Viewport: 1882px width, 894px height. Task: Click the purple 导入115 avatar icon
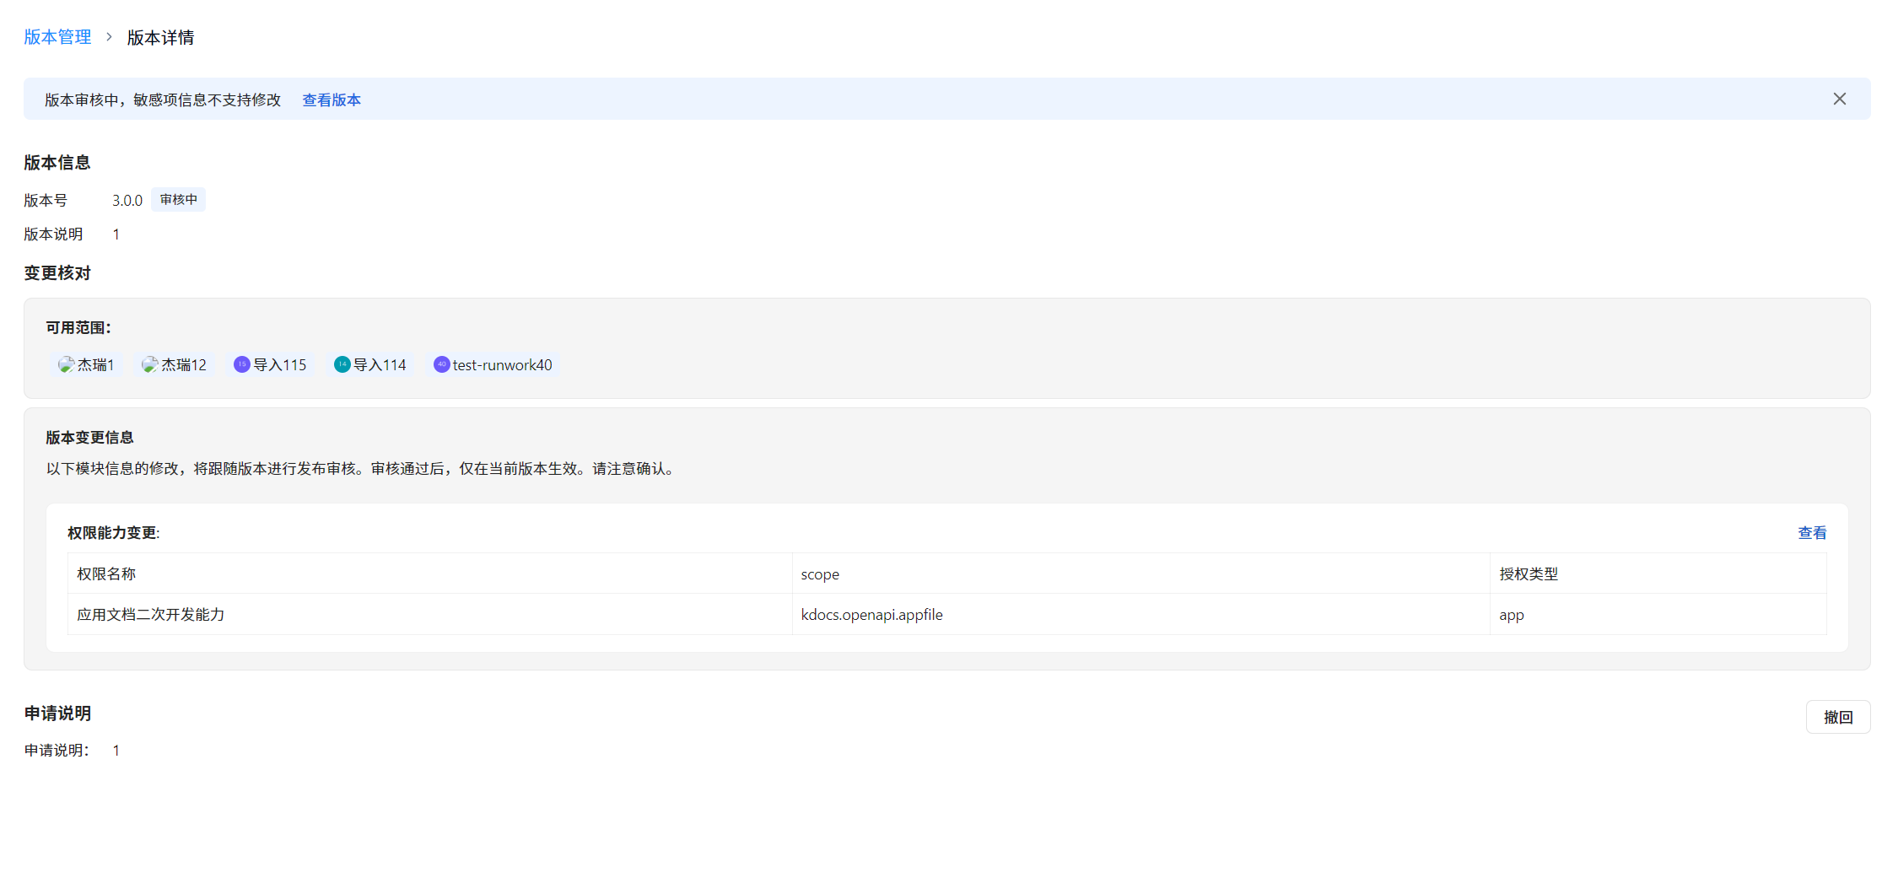[242, 364]
